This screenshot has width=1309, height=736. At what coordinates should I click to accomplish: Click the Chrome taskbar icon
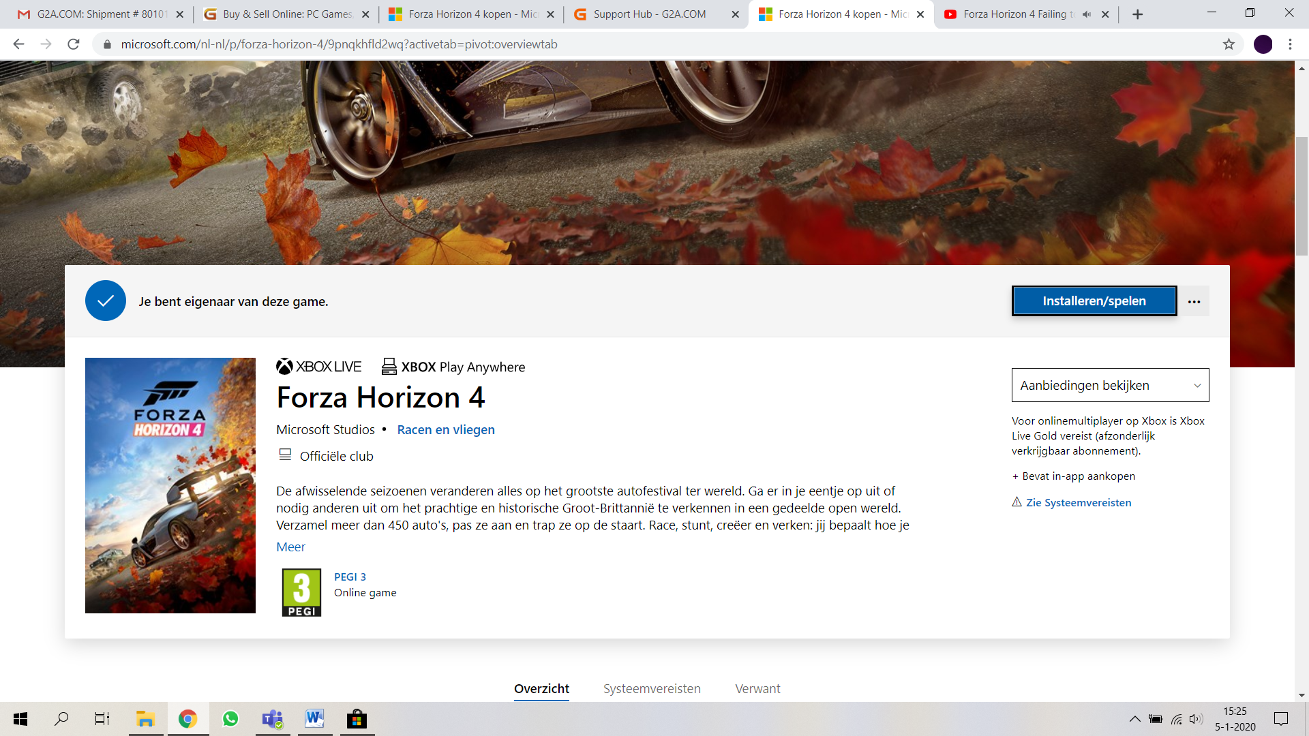click(187, 719)
